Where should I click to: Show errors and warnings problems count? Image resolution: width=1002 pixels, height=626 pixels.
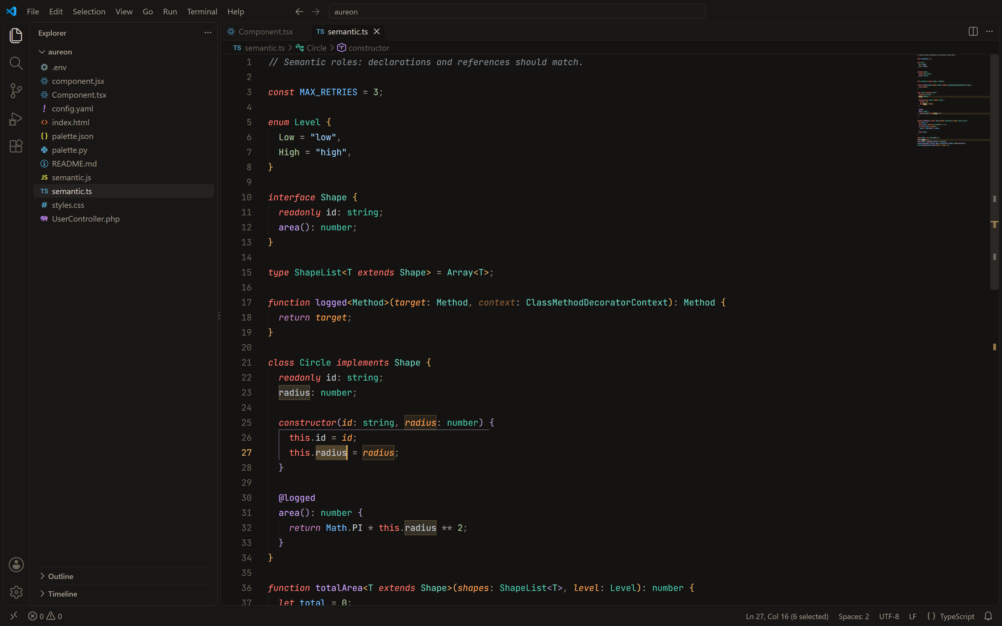pos(45,616)
